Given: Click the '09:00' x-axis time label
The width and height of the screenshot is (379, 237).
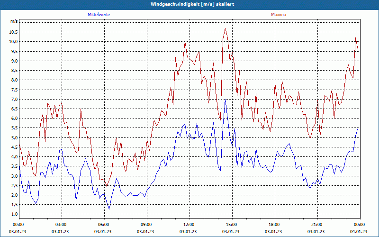Looking at the screenshot, I should click(146, 225).
